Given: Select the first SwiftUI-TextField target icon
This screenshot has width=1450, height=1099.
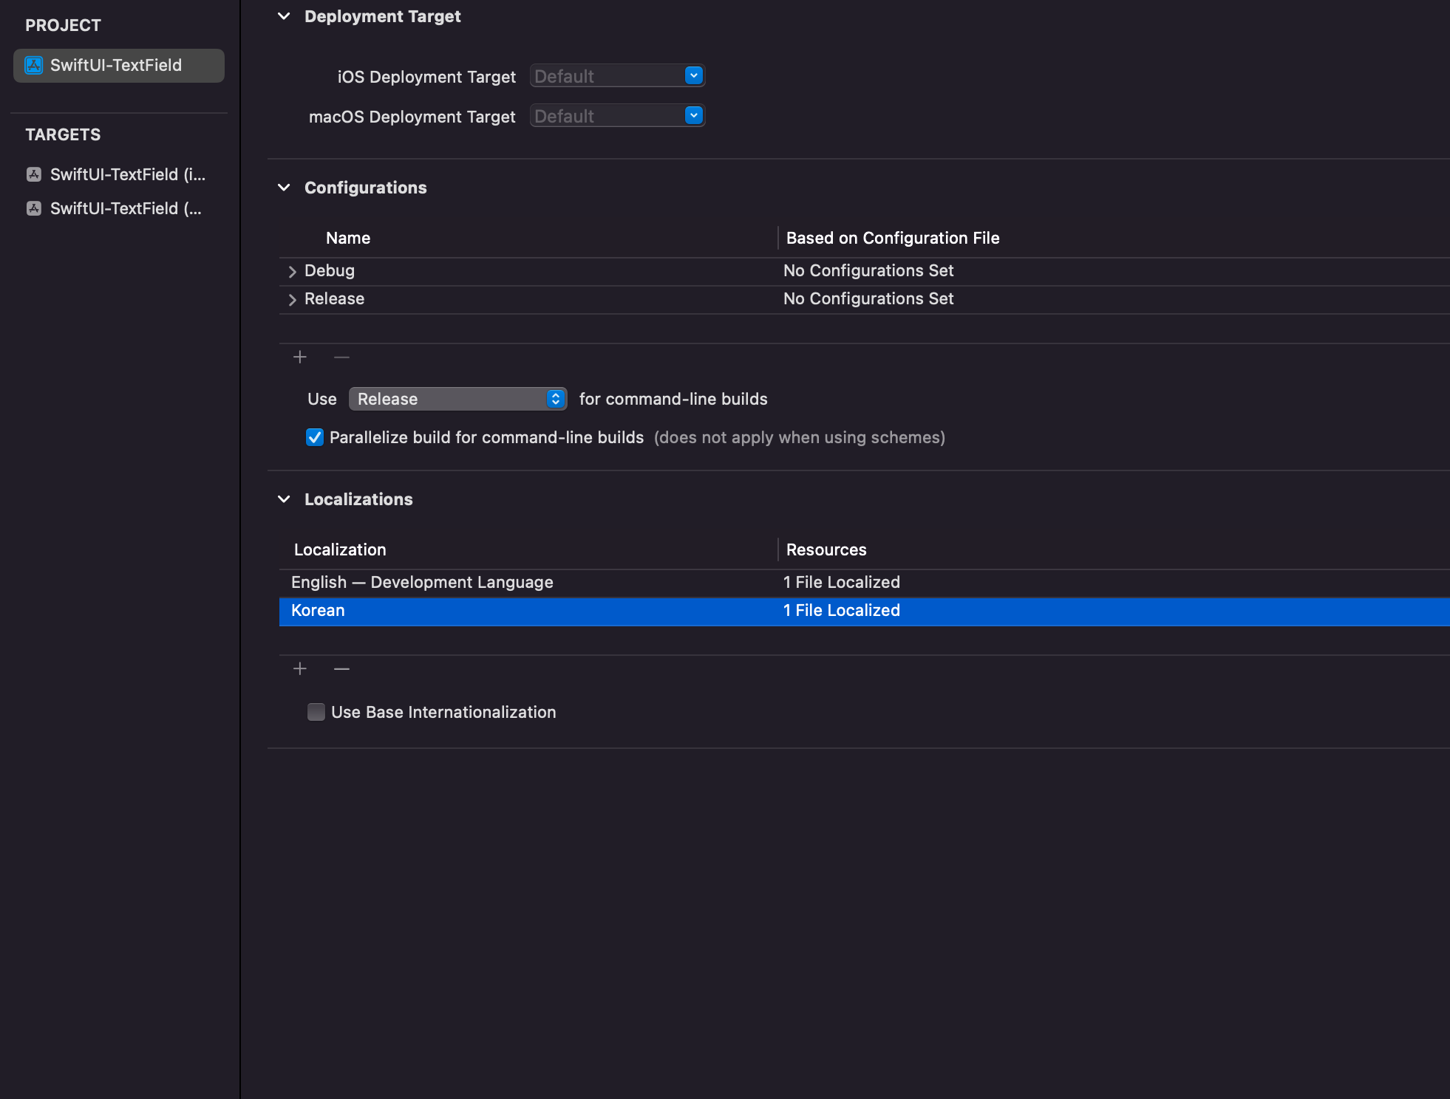Looking at the screenshot, I should [34, 175].
